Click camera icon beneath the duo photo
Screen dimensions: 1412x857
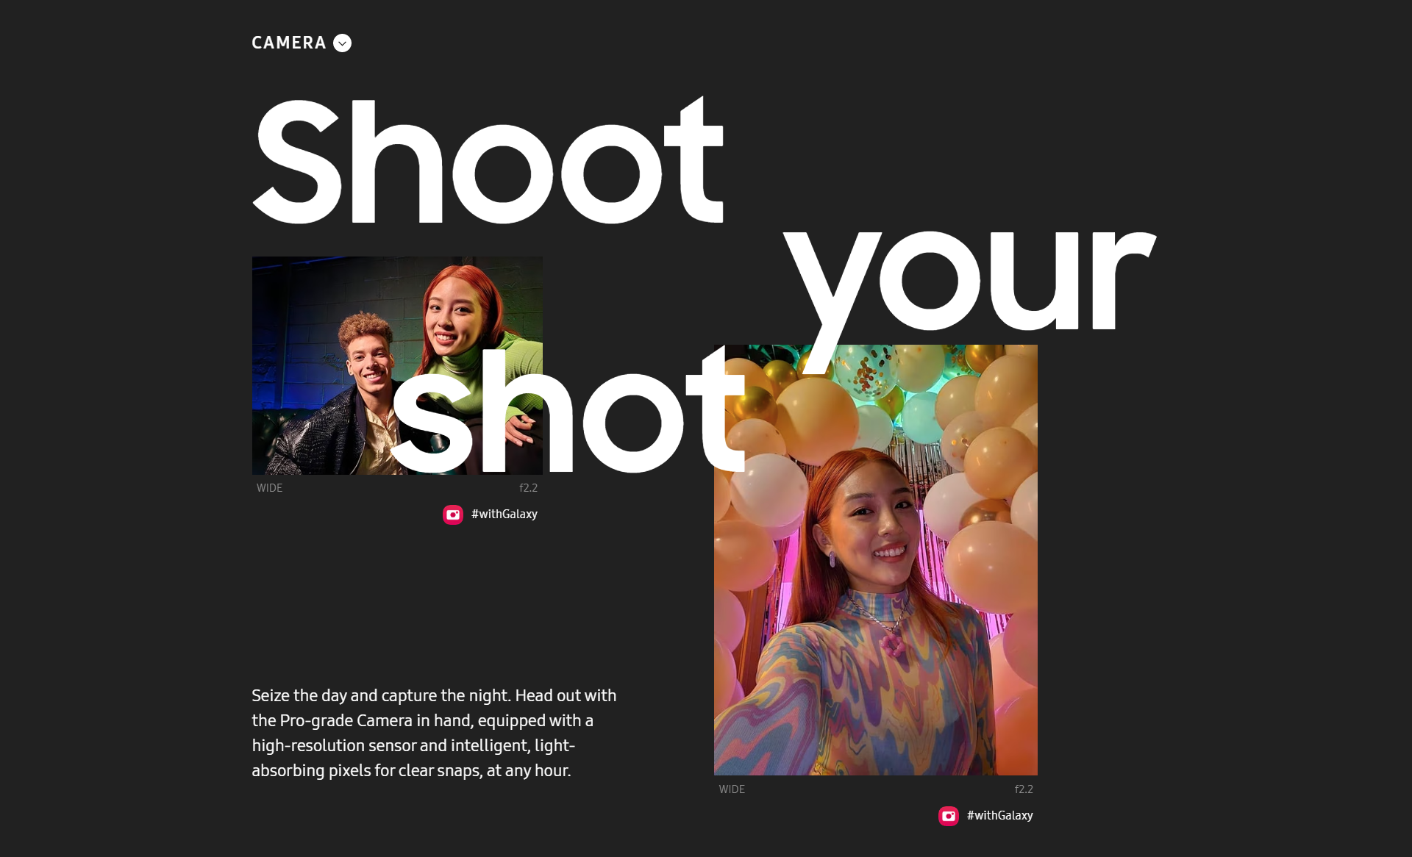pos(453,514)
